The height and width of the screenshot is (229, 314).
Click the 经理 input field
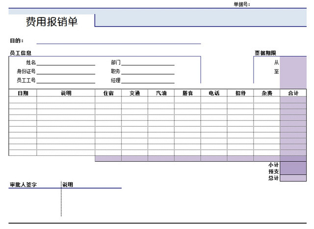(148, 81)
